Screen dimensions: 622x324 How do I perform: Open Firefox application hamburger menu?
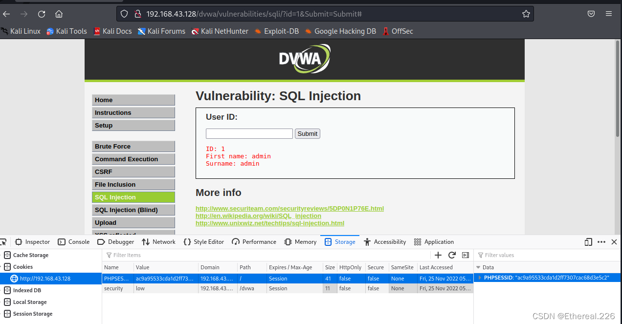pyautogui.click(x=609, y=14)
